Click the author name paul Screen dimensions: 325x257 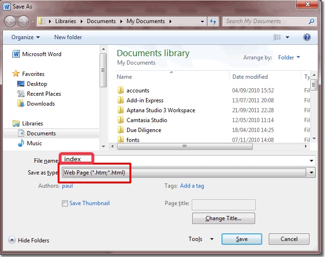point(68,186)
